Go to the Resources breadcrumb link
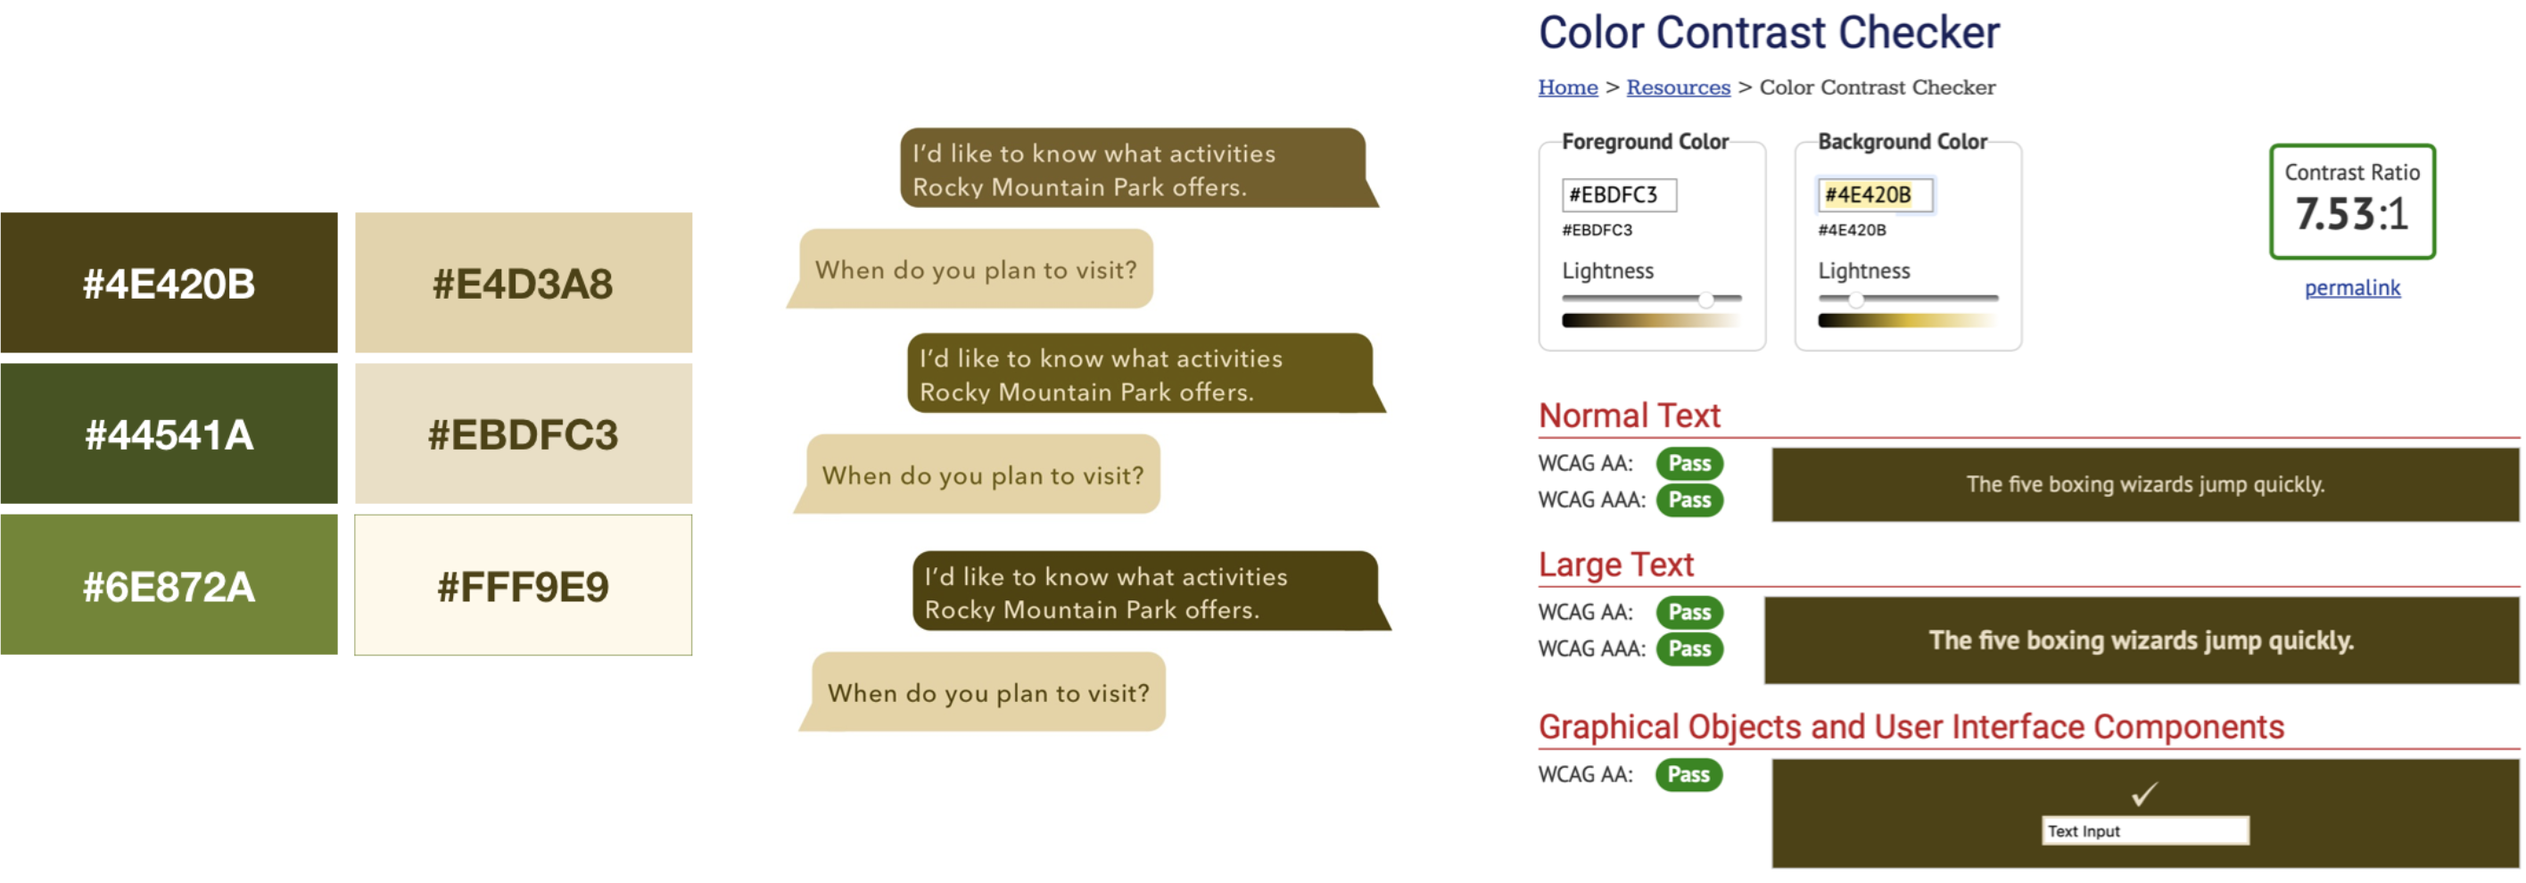The width and height of the screenshot is (2526, 883). pos(1678,87)
